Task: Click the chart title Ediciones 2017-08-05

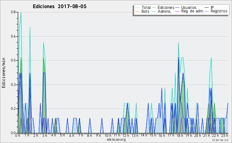Action: coord(60,7)
